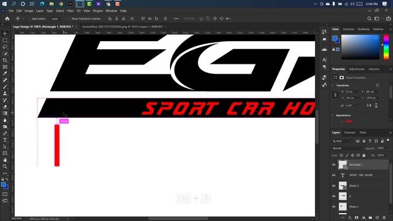Switch to the Paths tab

[363, 133]
